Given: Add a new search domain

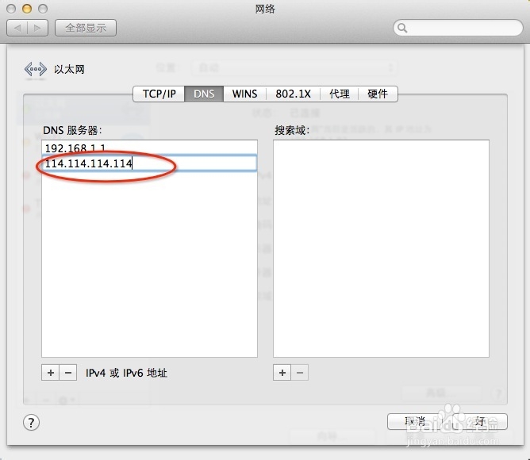Looking at the screenshot, I should click(282, 373).
